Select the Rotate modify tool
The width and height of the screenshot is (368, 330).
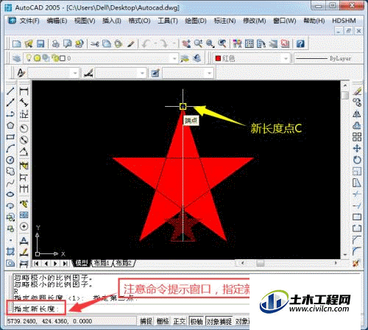[357, 160]
